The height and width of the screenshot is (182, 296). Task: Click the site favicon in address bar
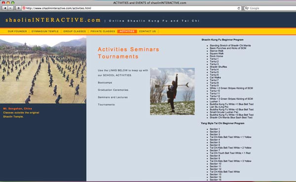coord(24,8)
